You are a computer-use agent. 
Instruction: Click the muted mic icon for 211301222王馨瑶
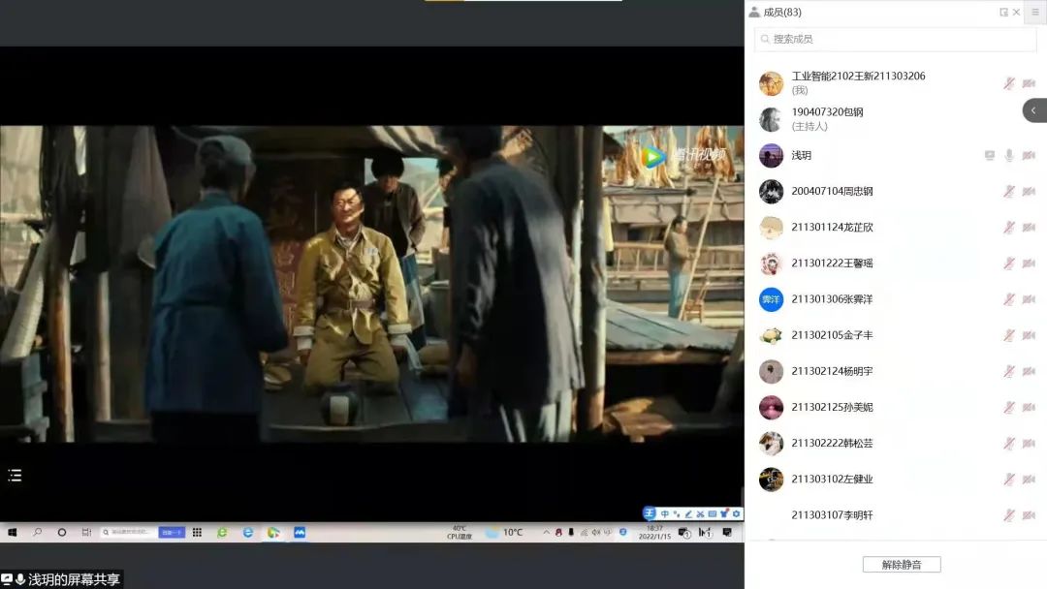pyautogui.click(x=1009, y=263)
